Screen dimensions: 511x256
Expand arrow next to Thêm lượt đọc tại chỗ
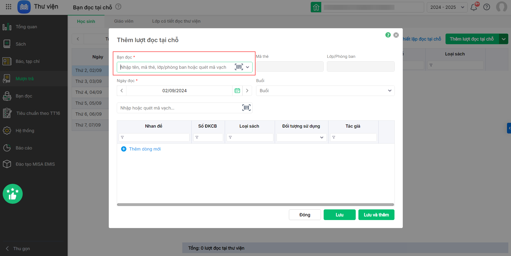tap(504, 39)
